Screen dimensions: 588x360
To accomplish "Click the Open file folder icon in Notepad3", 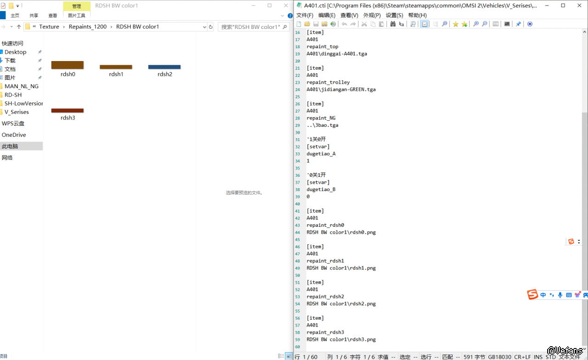I will coord(308,24).
